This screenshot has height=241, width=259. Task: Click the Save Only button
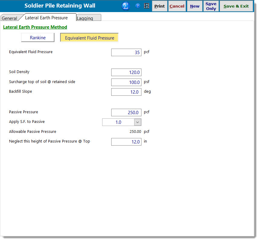[211, 6]
